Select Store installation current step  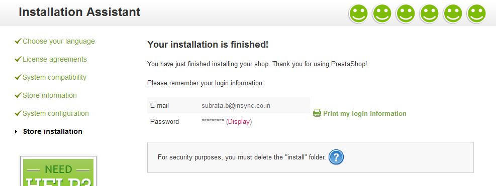[52, 131]
